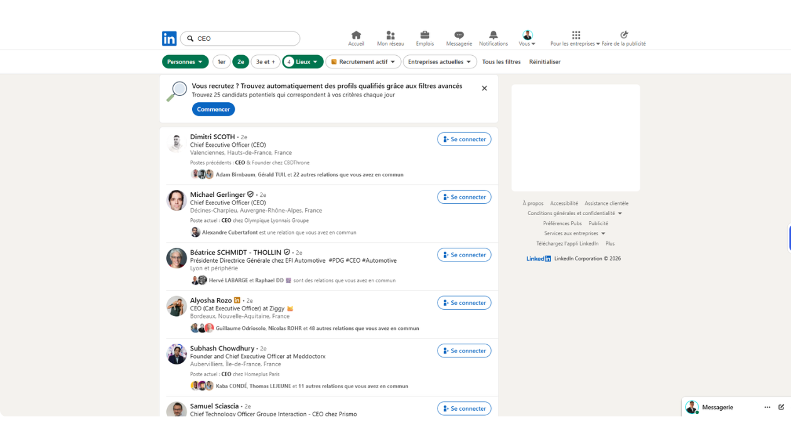Click Alyosha Rozo LinkedIn premium badge

point(237,300)
